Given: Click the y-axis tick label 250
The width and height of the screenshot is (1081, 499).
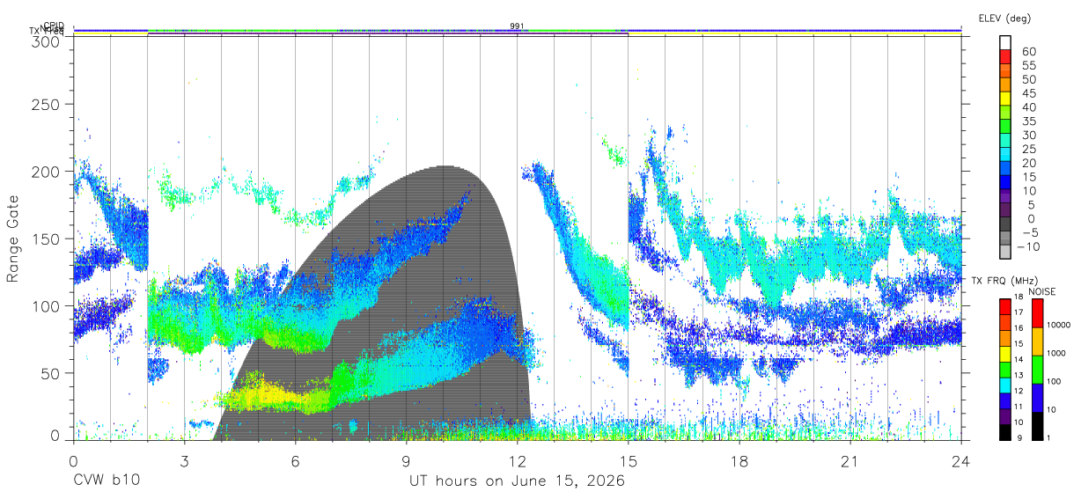Looking at the screenshot, I should (x=45, y=105).
